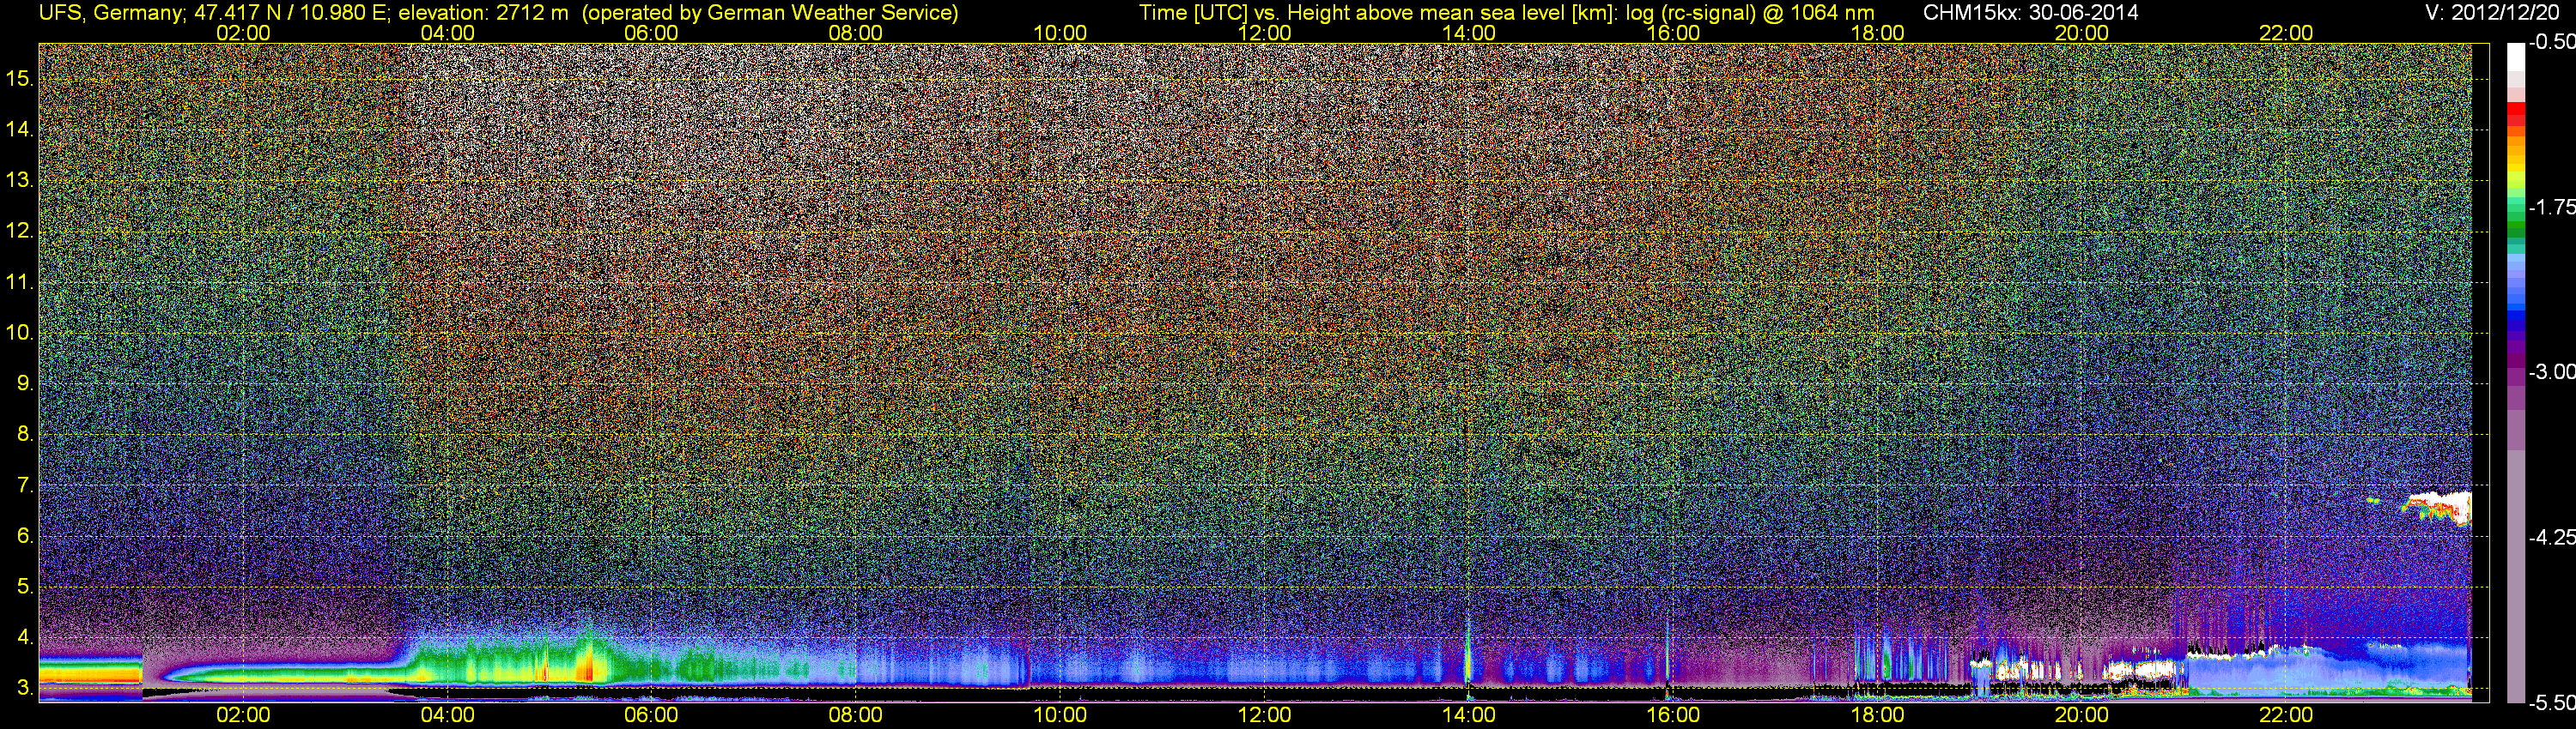Click the 08:00 label on the top time axis
The image size is (2576, 729).
tap(856, 33)
